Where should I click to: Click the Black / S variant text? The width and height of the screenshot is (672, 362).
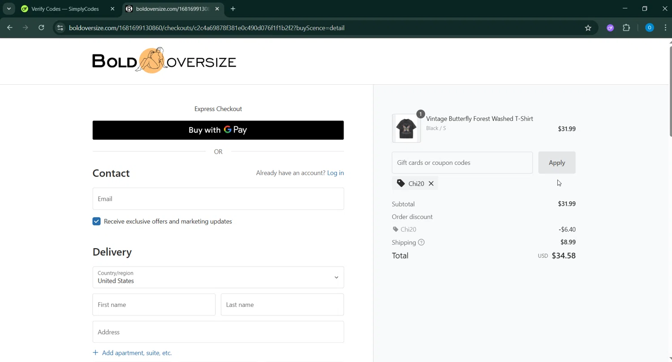coord(436,128)
